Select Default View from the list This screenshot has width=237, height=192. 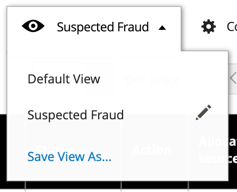tap(64, 79)
